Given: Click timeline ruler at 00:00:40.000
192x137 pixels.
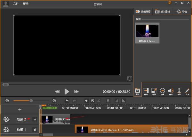Looking at the screenshot, I should (92, 108).
